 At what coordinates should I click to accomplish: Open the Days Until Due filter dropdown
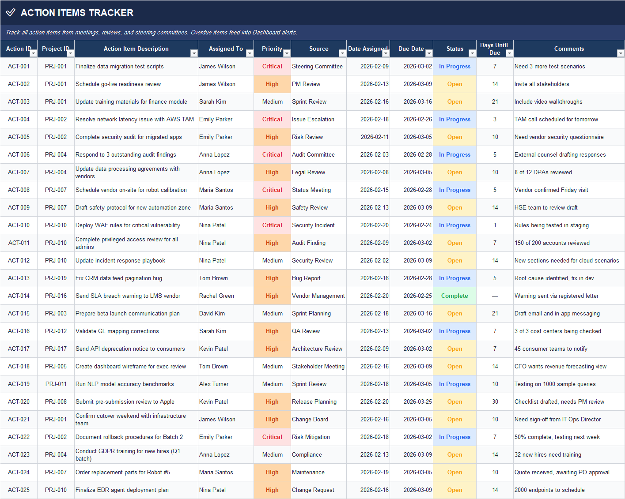click(x=509, y=53)
